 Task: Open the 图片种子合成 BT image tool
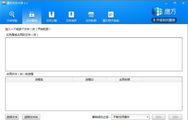(111, 17)
